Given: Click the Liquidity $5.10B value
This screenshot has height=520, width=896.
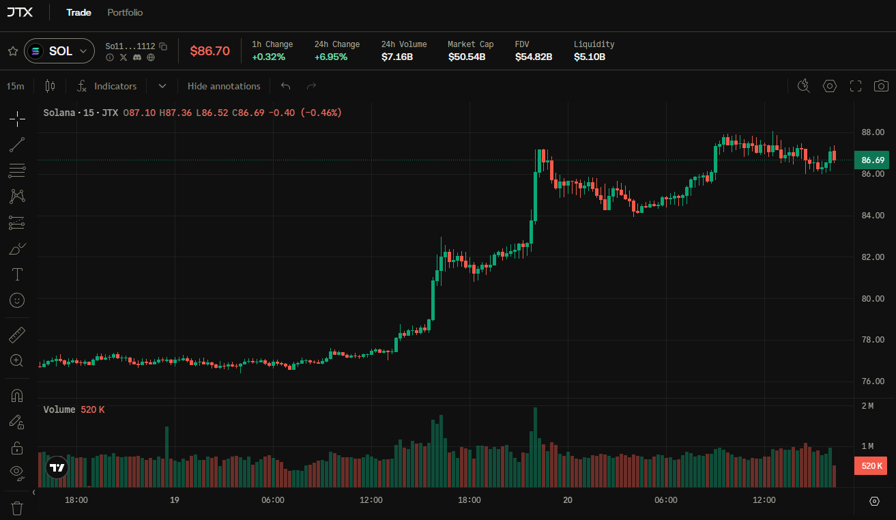Looking at the screenshot, I should tap(590, 57).
